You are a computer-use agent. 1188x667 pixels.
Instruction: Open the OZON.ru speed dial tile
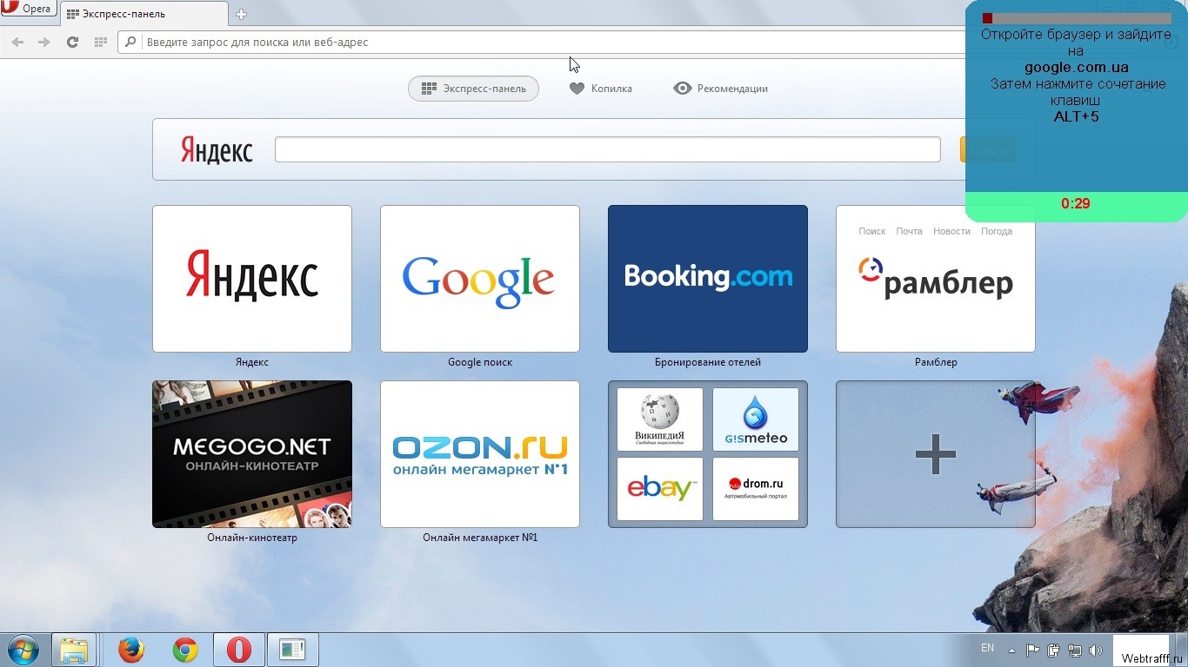click(480, 454)
